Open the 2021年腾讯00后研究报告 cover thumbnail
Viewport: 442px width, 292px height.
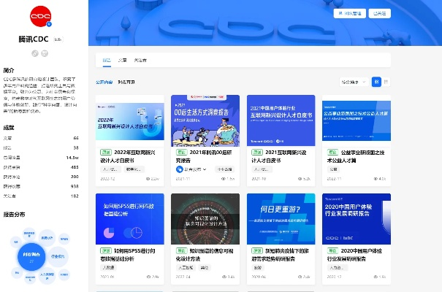[x=205, y=120]
